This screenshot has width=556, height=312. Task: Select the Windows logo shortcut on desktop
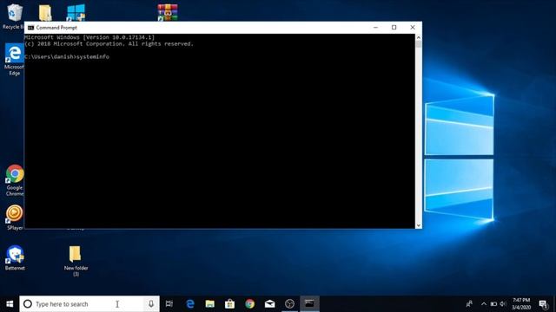[76, 13]
